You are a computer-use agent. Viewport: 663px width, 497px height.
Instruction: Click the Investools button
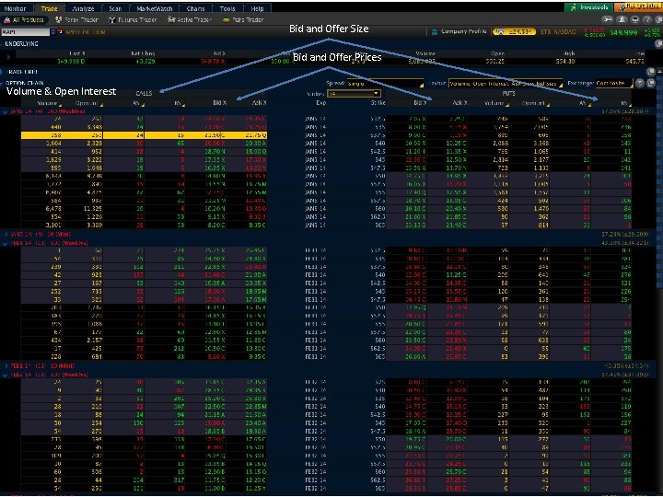[588, 7]
